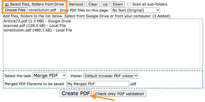The height and width of the screenshot is (102, 205).
Task: Select constitution.pdf (480.1 kB) list entry
Action: coord(38,30)
